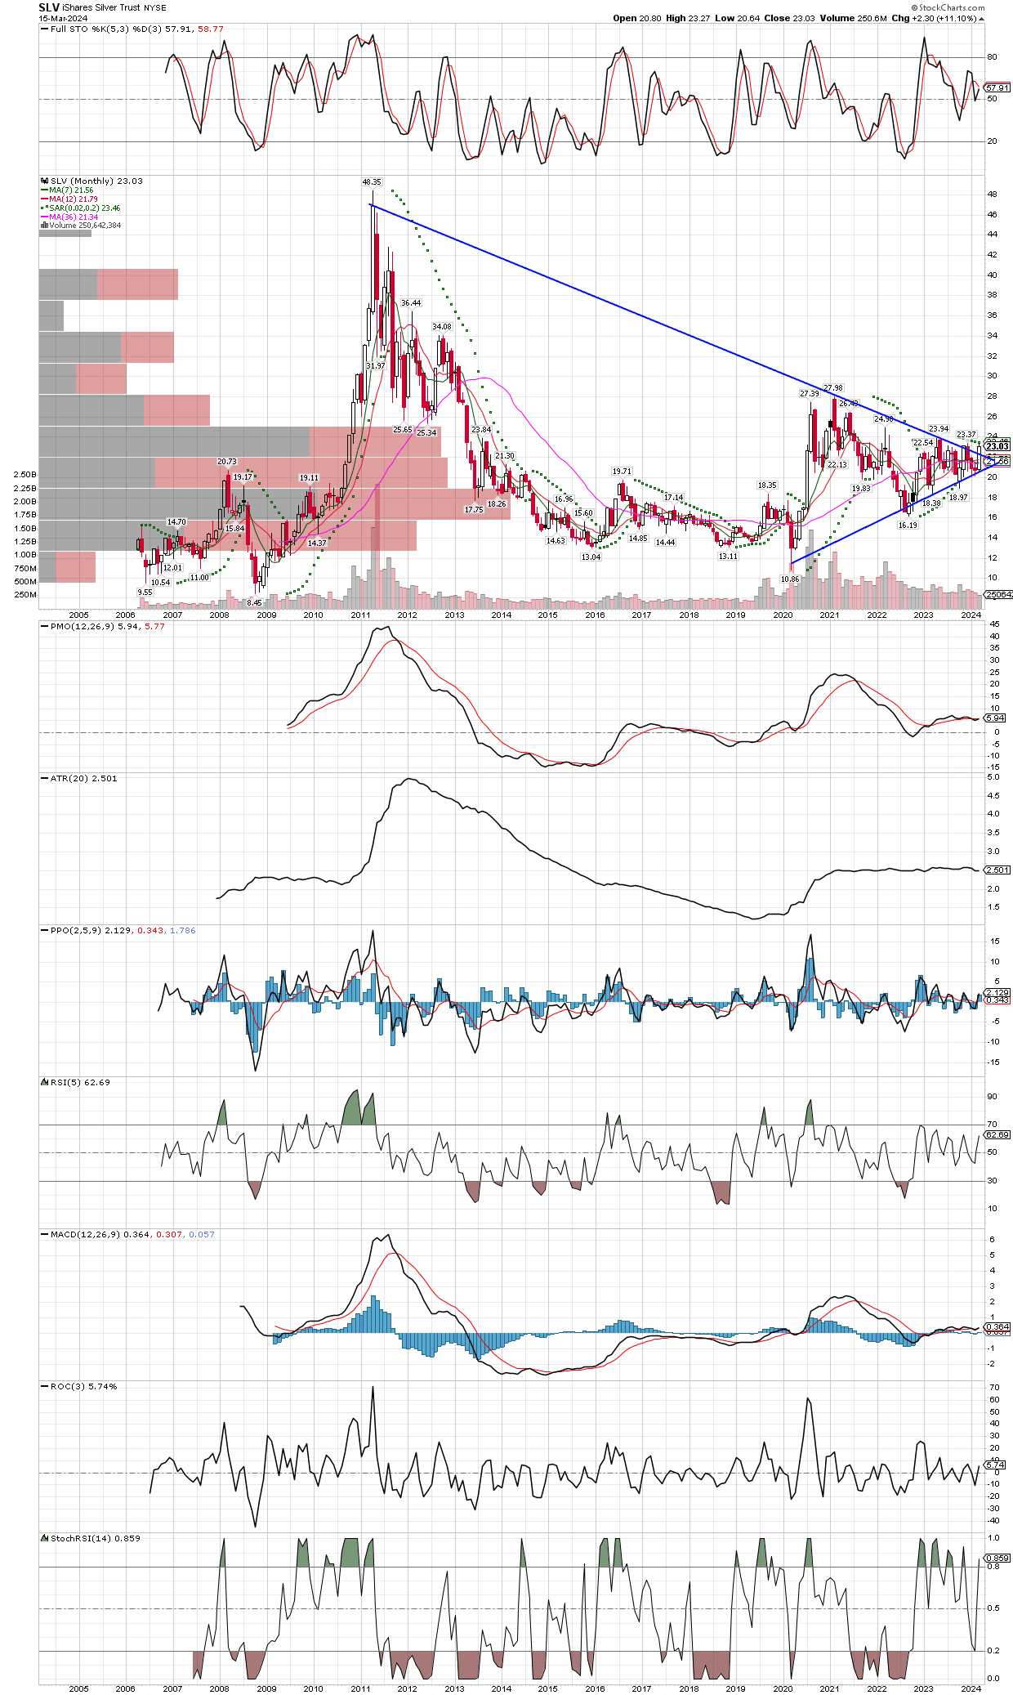Click the 62.69 RSI value tag
This screenshot has width=1013, height=1695.
pyautogui.click(x=997, y=1134)
